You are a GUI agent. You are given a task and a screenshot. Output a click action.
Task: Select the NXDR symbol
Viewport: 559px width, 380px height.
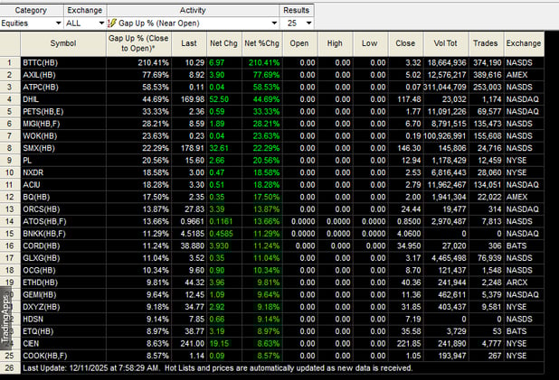(33, 172)
